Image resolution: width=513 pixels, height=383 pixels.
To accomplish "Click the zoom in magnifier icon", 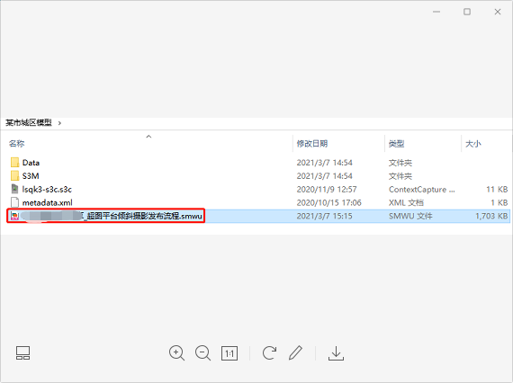I will pos(176,353).
